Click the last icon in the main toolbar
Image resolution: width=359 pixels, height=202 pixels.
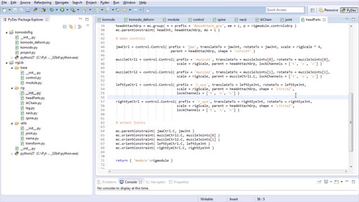coord(148,10)
